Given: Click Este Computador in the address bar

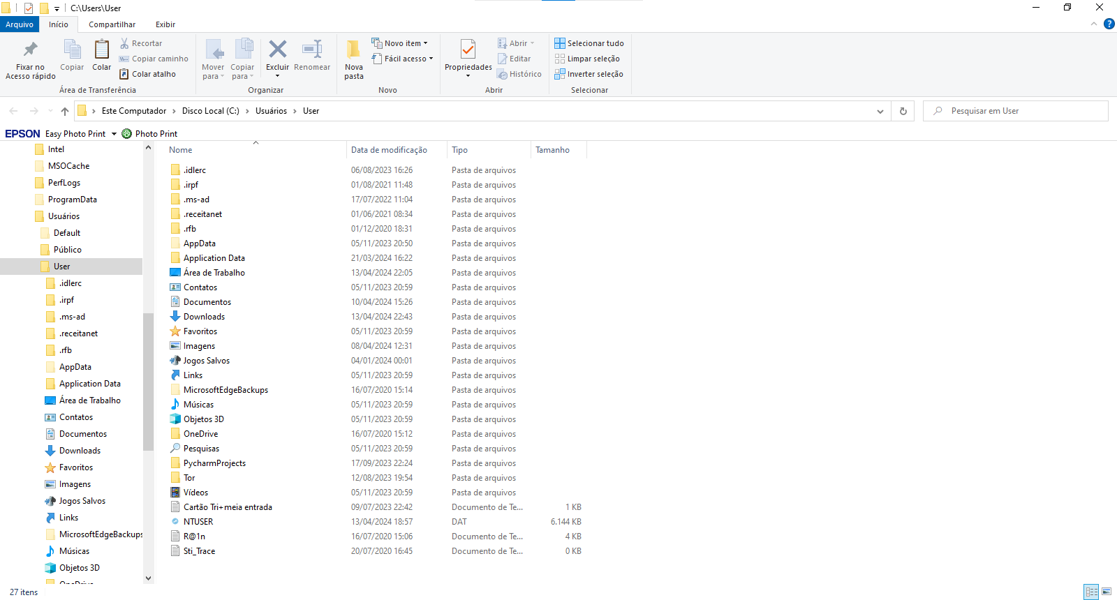Looking at the screenshot, I should pos(134,111).
